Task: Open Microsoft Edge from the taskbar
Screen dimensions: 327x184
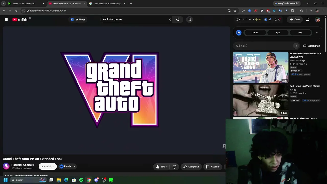Action: coord(66,180)
